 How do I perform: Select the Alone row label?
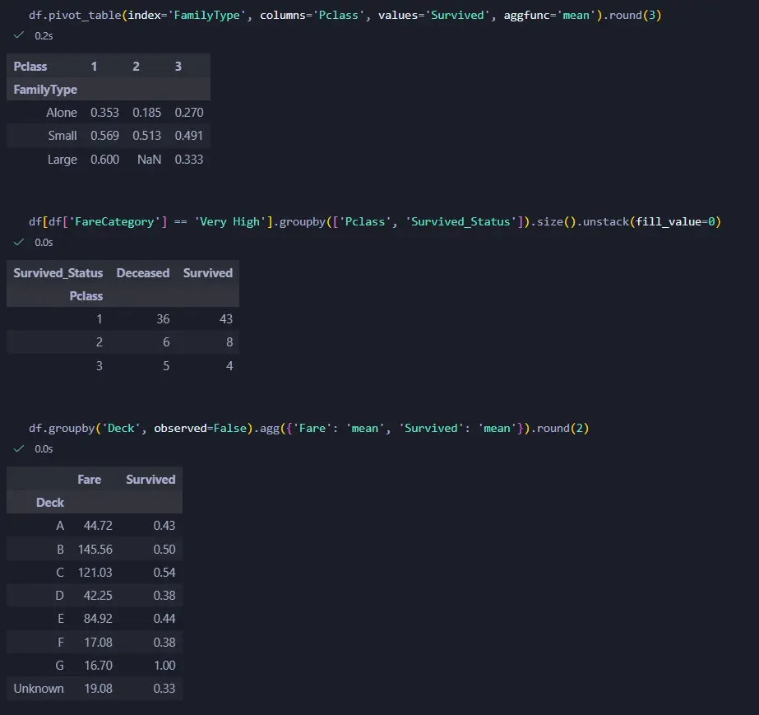(x=62, y=113)
